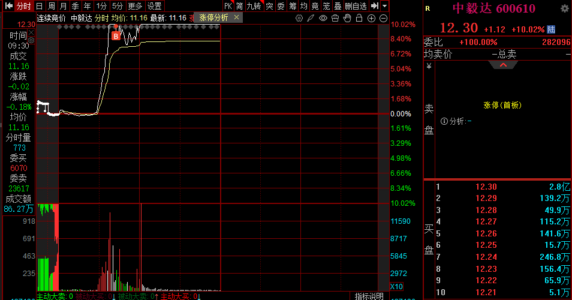Image resolution: width=572 pixels, height=300 pixels.
Task: Open quote panel settings gear icon
Action: tap(565, 8)
